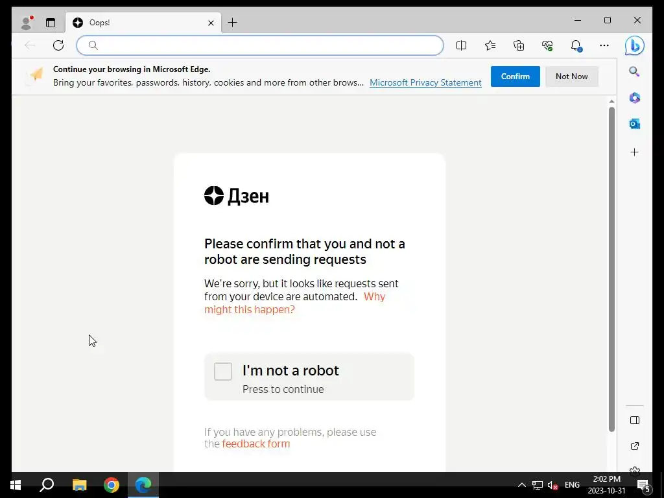Open split screen view
This screenshot has width=664, height=498.
tap(461, 45)
